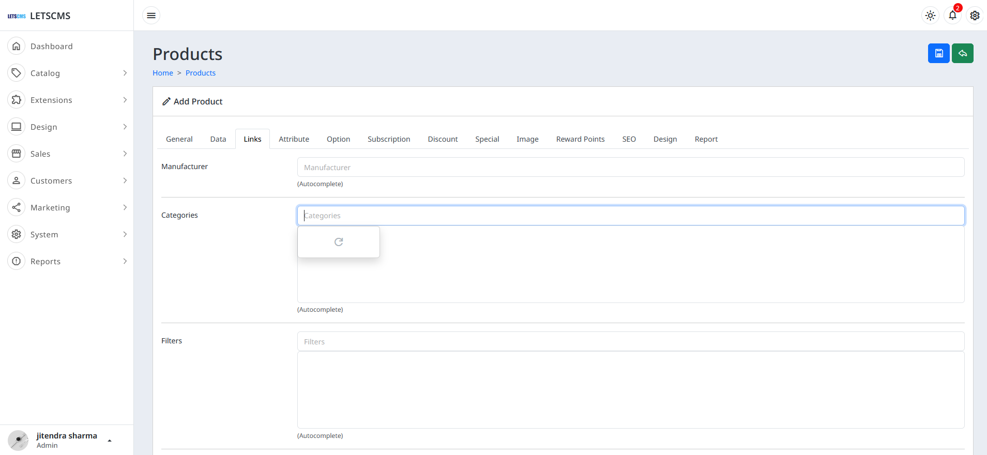This screenshot has width=987, height=455.
Task: Click the Products breadcrumb link
Action: pos(201,73)
